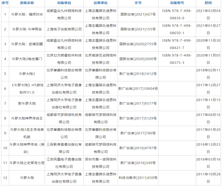Image resolution: width=224 pixels, height=188 pixels.
Task: Click date 2011年10月28日
Action: (208, 178)
